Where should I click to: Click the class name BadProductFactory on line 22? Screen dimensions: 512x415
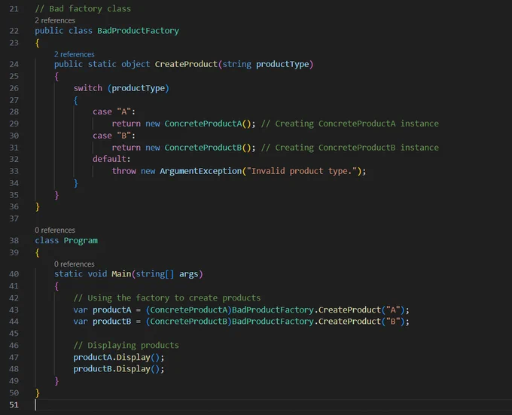pos(138,31)
